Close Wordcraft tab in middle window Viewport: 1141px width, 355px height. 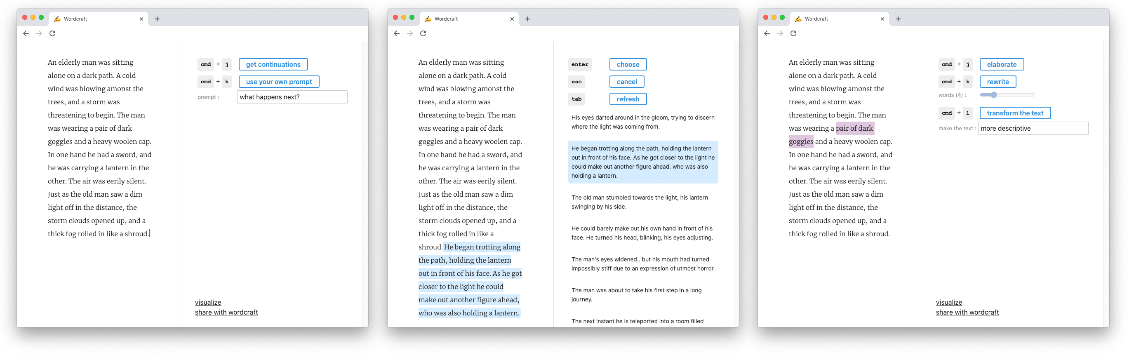(512, 19)
